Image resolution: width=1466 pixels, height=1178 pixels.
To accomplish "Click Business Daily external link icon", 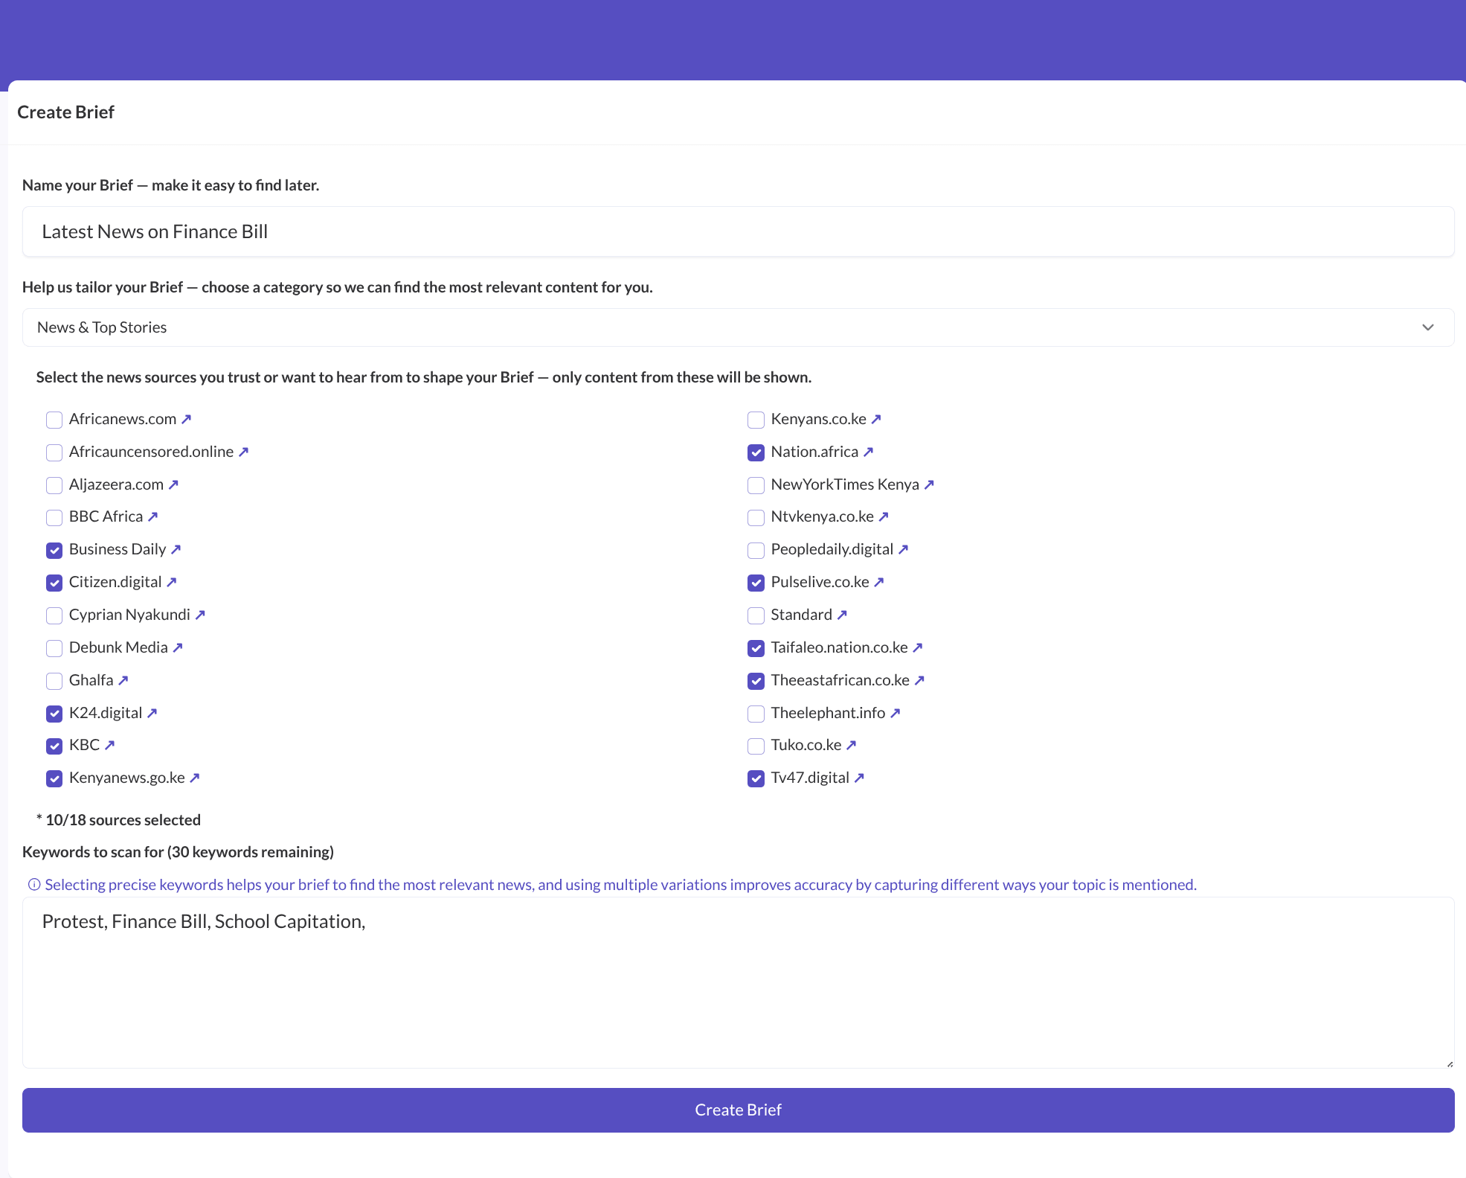I will click(x=176, y=549).
